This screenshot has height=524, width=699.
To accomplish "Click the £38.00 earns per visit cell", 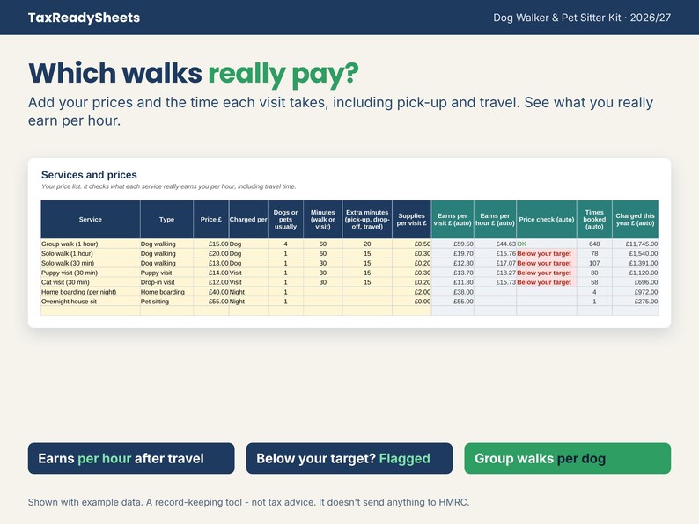I will coord(453,292).
